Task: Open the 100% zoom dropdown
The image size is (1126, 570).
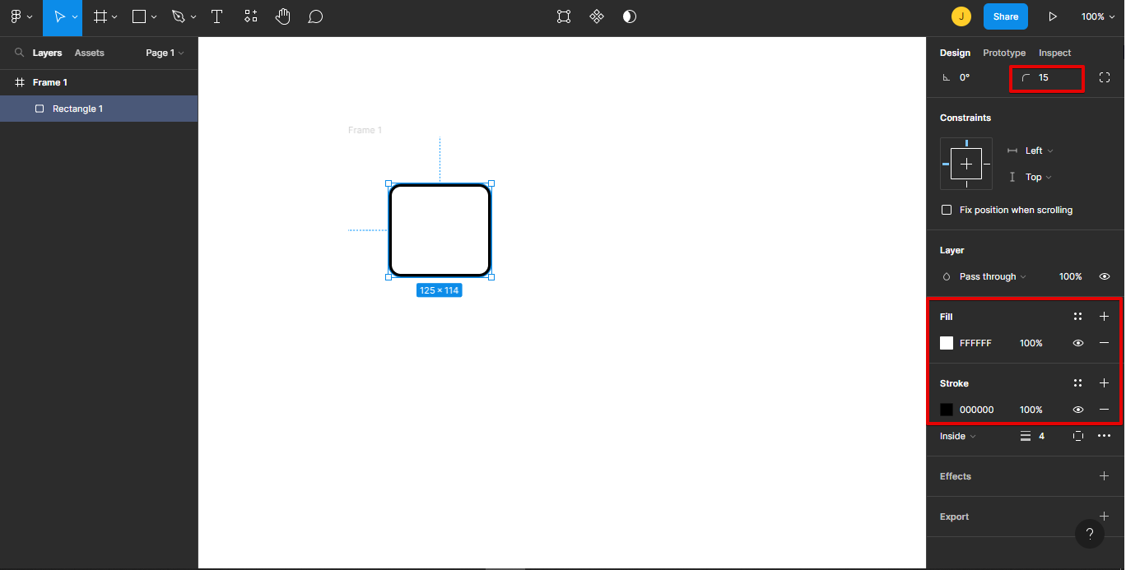Action: (x=1098, y=16)
